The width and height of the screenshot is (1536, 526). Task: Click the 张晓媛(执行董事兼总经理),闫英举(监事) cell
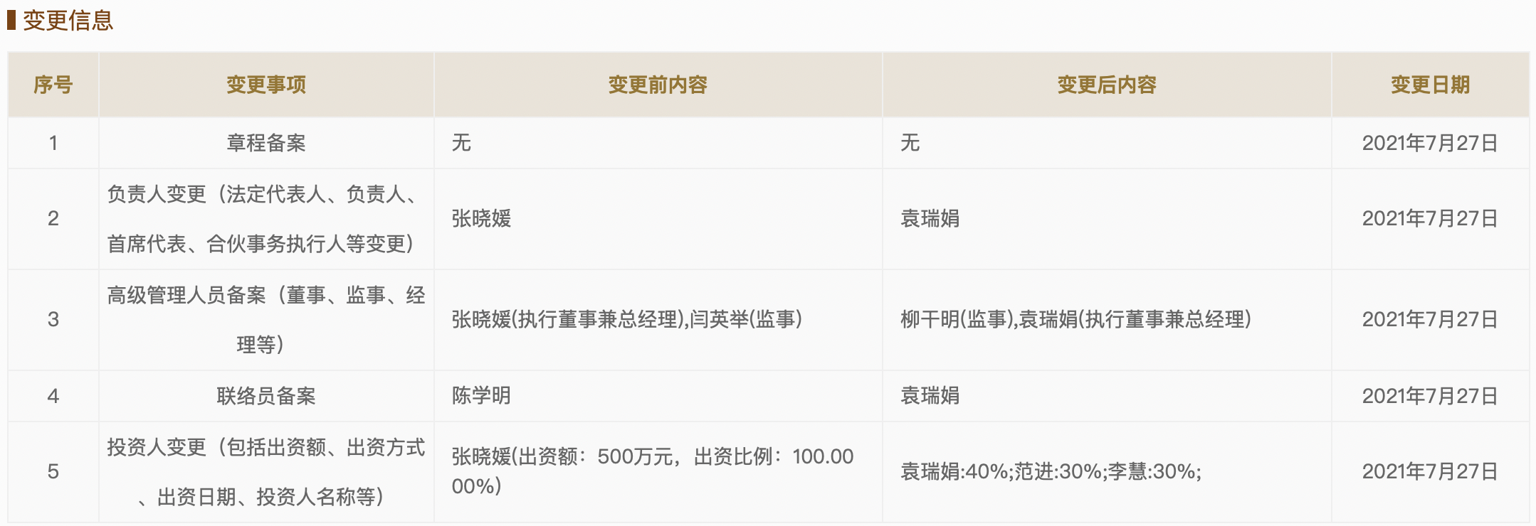pyautogui.click(x=627, y=320)
